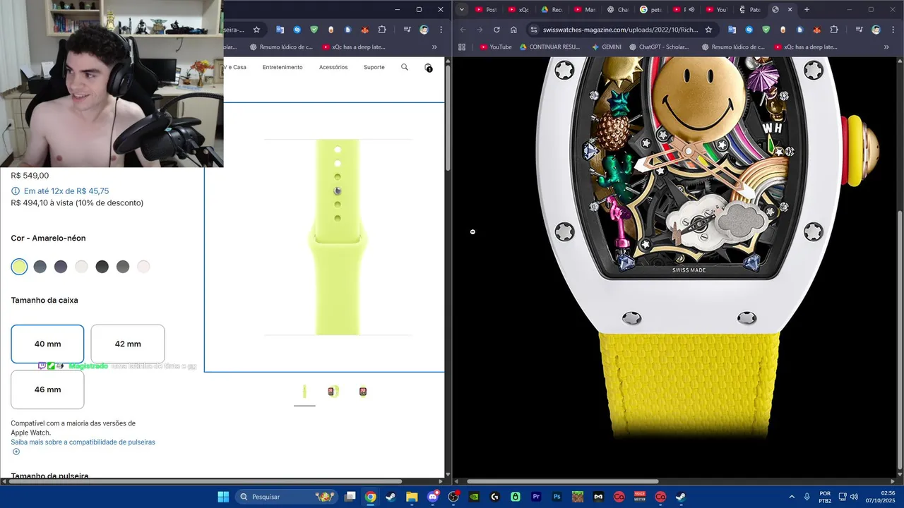Bookmark the swisswatches page with star
904x508 pixels.
[x=708, y=30]
